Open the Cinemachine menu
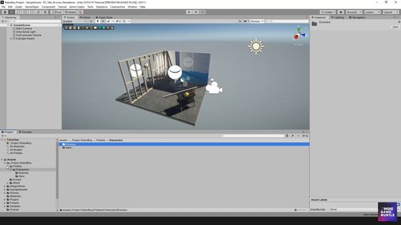Image resolution: width=401 pixels, height=225 pixels. click(x=117, y=7)
